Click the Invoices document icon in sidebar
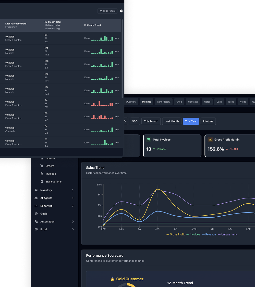 tap(42, 174)
